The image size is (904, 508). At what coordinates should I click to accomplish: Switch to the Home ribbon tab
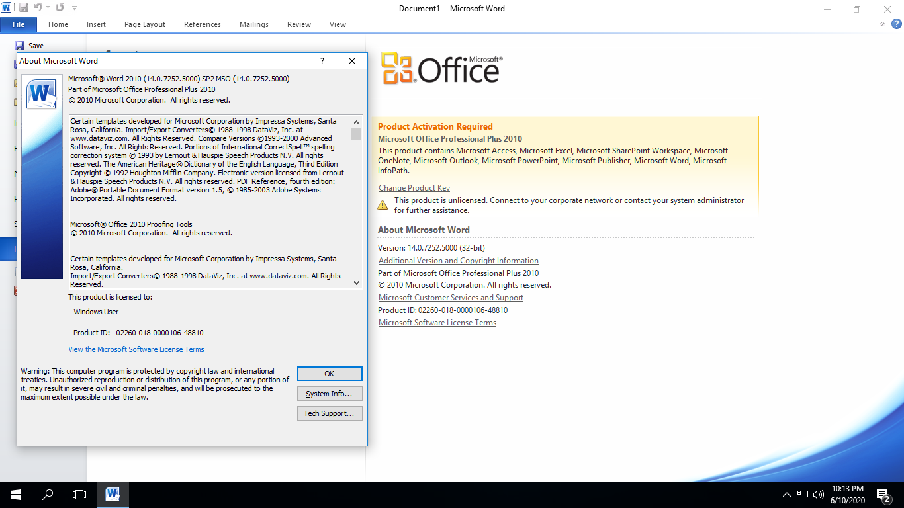58,24
